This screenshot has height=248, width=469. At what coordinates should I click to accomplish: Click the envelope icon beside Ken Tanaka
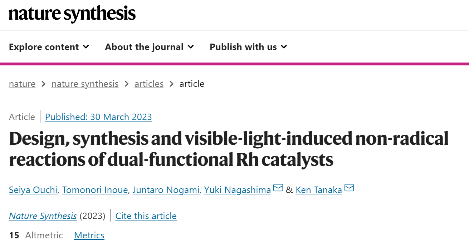point(349,188)
